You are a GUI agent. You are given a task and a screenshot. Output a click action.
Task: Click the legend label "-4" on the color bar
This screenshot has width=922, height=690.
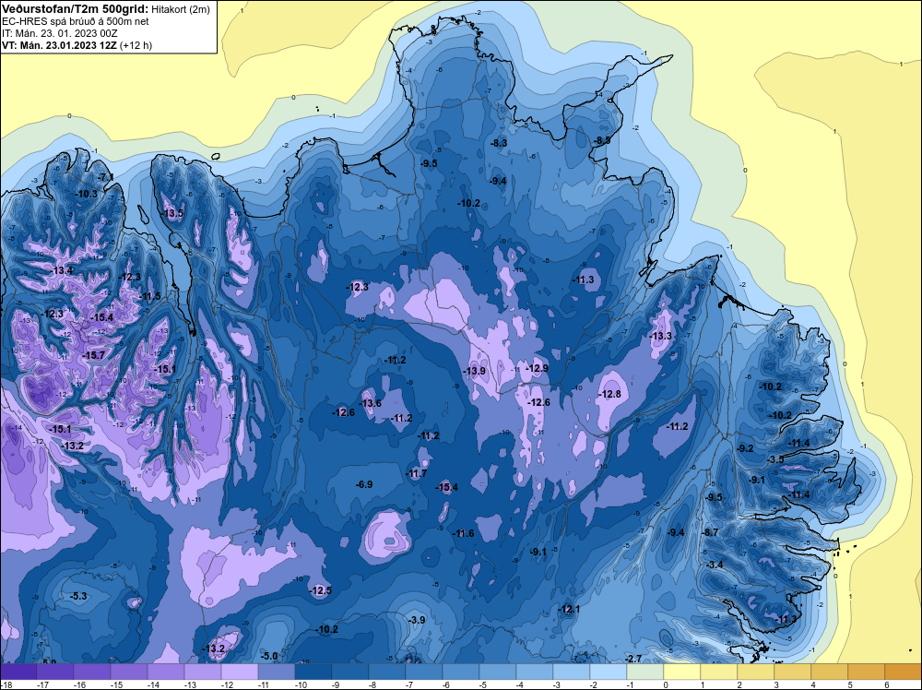[x=520, y=684]
